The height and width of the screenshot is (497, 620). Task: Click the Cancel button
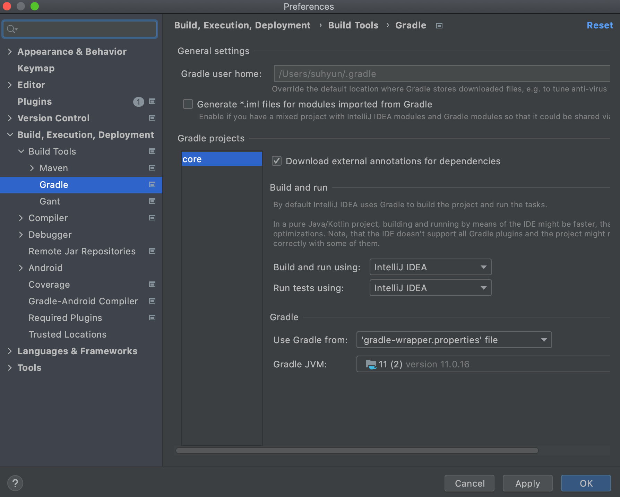(470, 483)
